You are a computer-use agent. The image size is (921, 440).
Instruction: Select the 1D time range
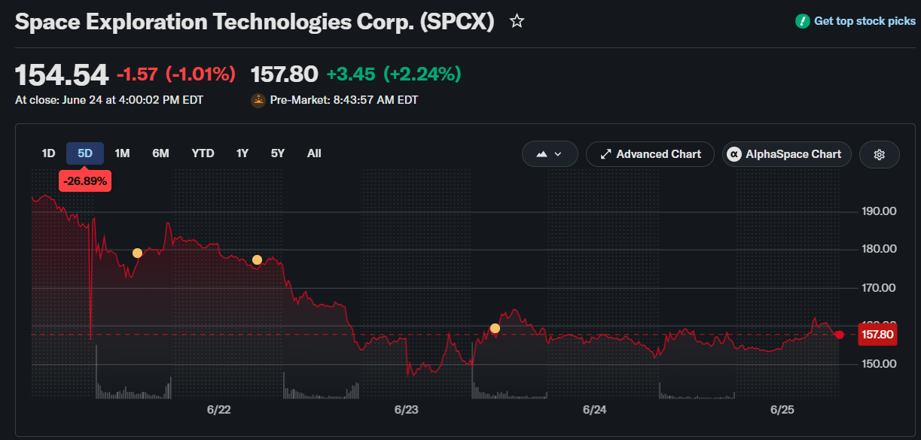click(48, 153)
